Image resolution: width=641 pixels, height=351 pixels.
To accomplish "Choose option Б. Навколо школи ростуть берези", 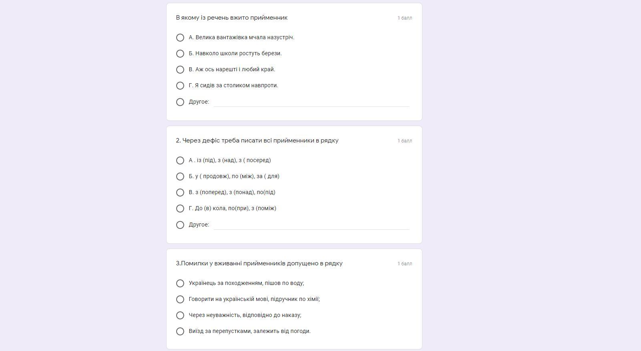I will tap(180, 54).
